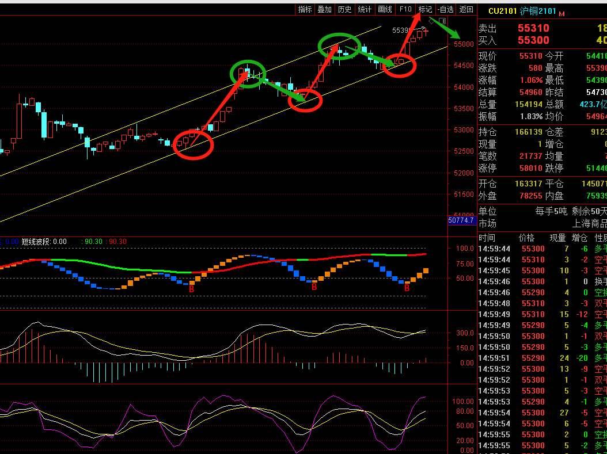The height and width of the screenshot is (454, 607).
Task: Click the 短线波段 indicator label
Action: pyautogui.click(x=36, y=242)
